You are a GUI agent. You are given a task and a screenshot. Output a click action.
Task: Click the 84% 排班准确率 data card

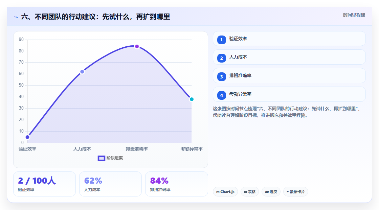pyautogui.click(x=176, y=184)
